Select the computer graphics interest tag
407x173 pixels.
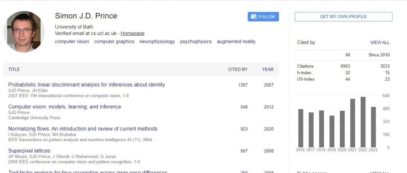click(114, 41)
